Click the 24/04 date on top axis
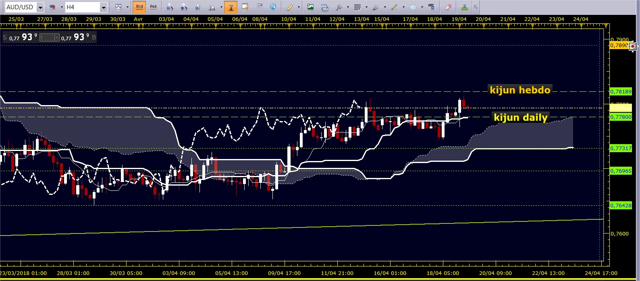 point(581,19)
